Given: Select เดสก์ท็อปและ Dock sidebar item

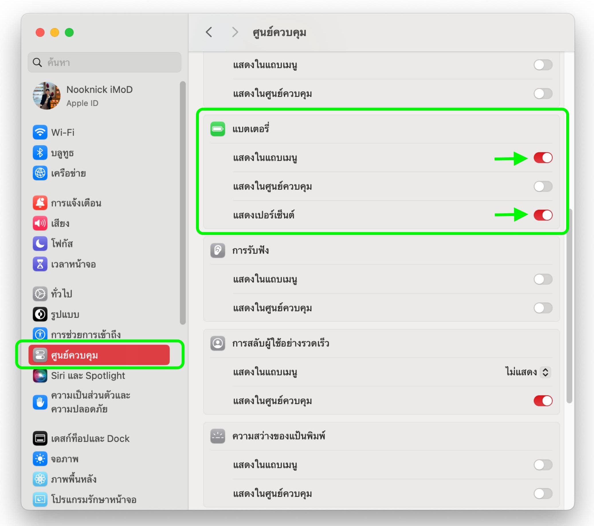Looking at the screenshot, I should 90,438.
